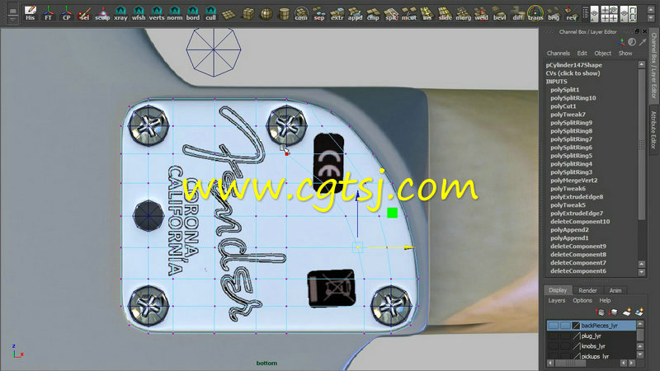Click the com combine shelf icon

tap(301, 13)
